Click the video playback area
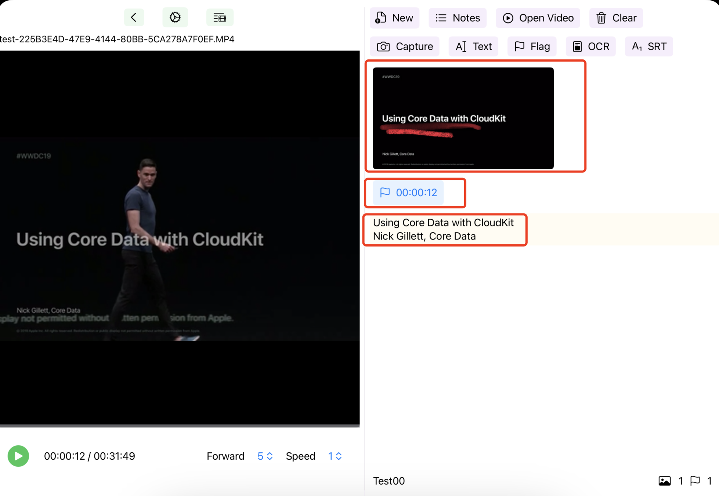Image resolution: width=719 pixels, height=496 pixels. click(180, 237)
